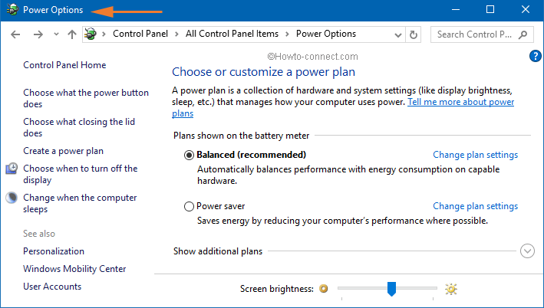544x308 pixels.
Task: Select Power Options breadcrumb segment
Action: 326,34
